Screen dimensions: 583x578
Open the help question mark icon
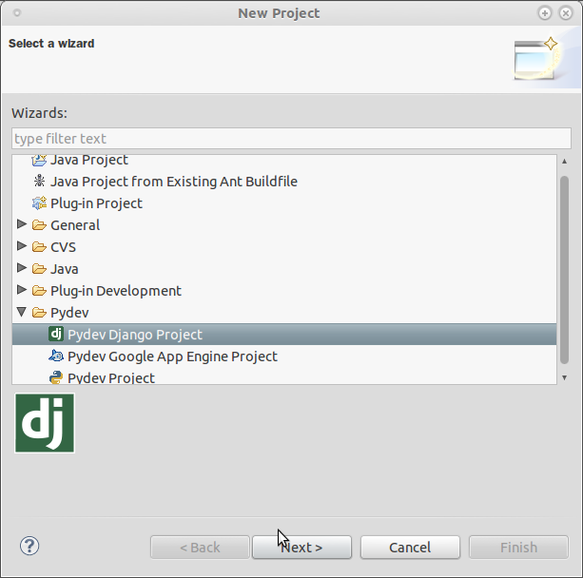point(29,546)
